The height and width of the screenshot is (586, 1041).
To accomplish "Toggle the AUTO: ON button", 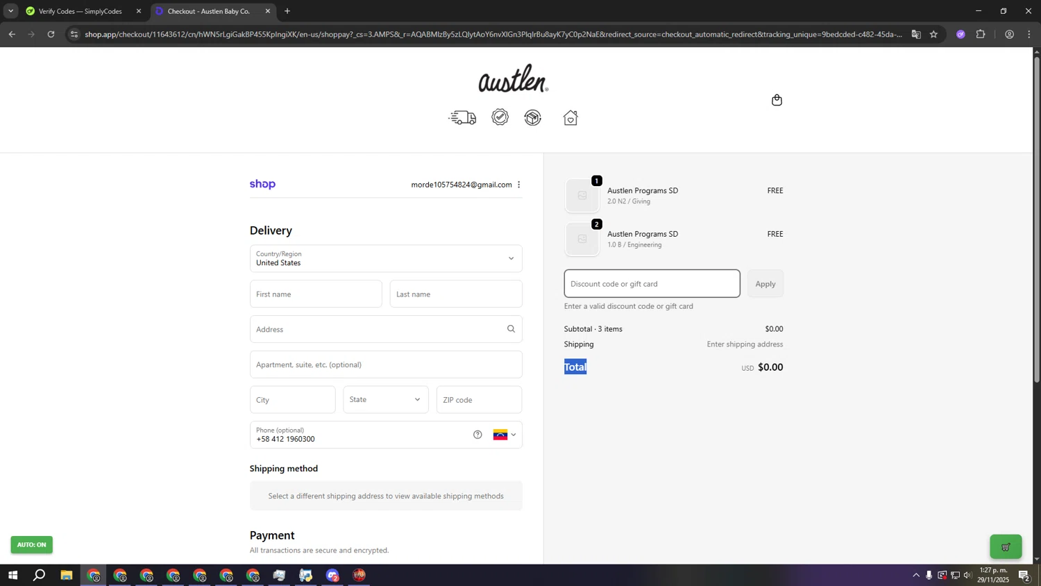I will tap(31, 545).
